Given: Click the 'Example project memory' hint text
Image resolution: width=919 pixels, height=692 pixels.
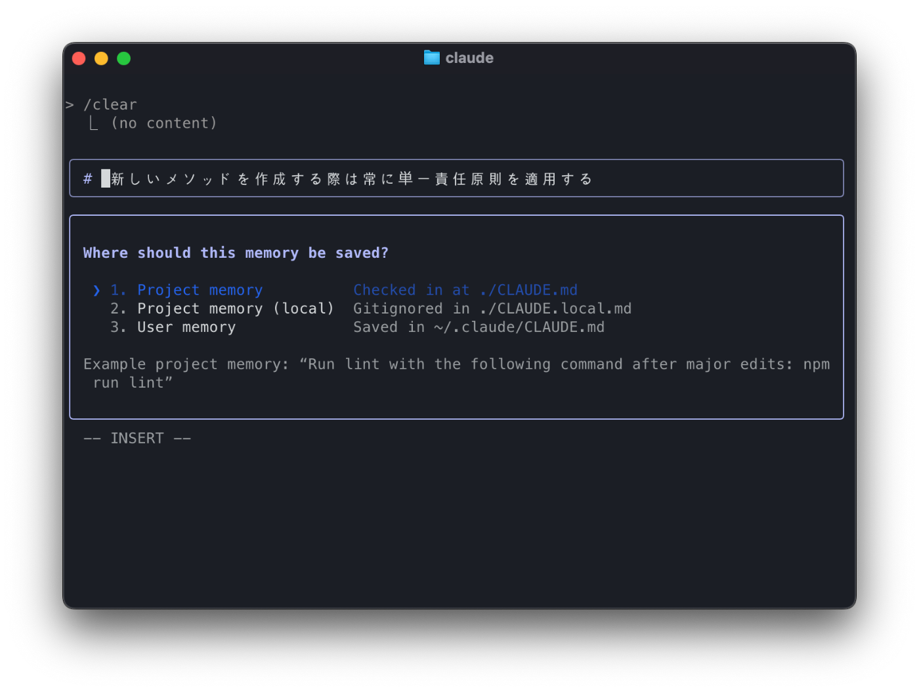Looking at the screenshot, I should [x=456, y=373].
